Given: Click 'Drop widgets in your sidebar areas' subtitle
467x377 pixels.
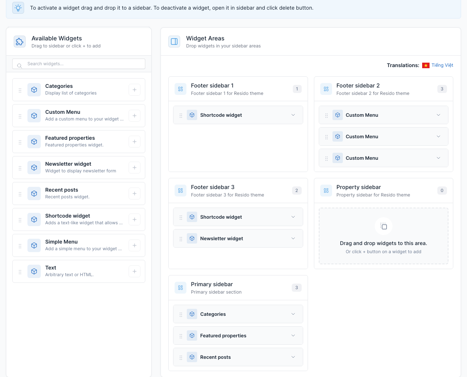Looking at the screenshot, I should (223, 46).
